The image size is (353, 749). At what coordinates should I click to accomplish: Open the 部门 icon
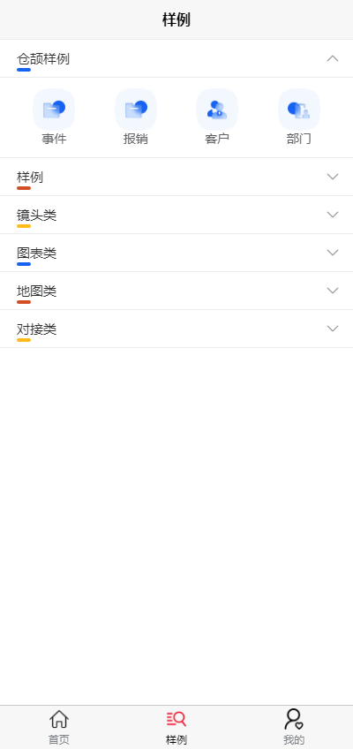299,110
